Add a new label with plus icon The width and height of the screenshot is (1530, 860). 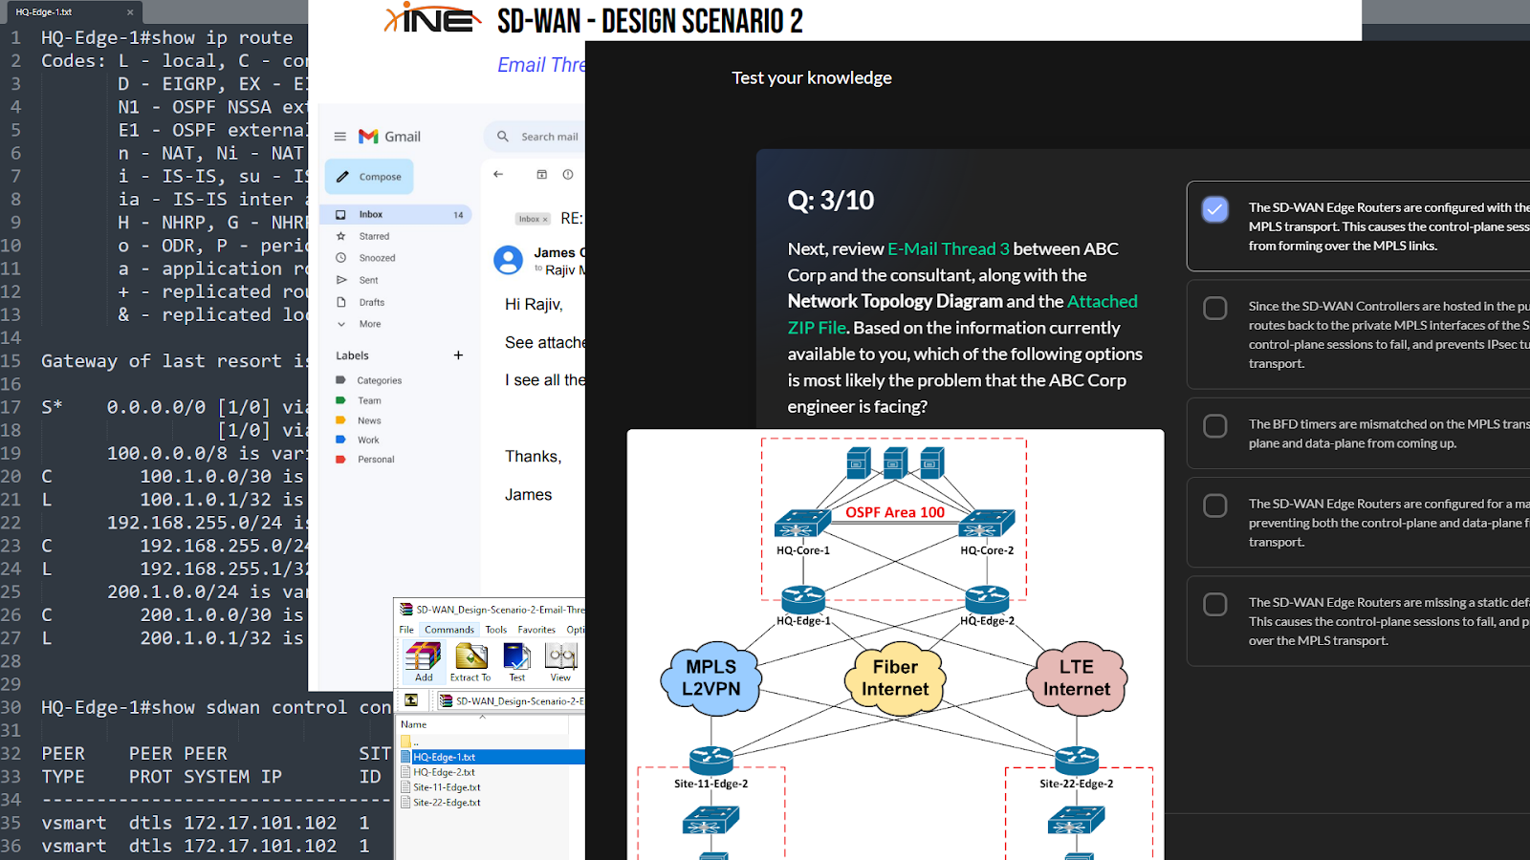coord(458,355)
